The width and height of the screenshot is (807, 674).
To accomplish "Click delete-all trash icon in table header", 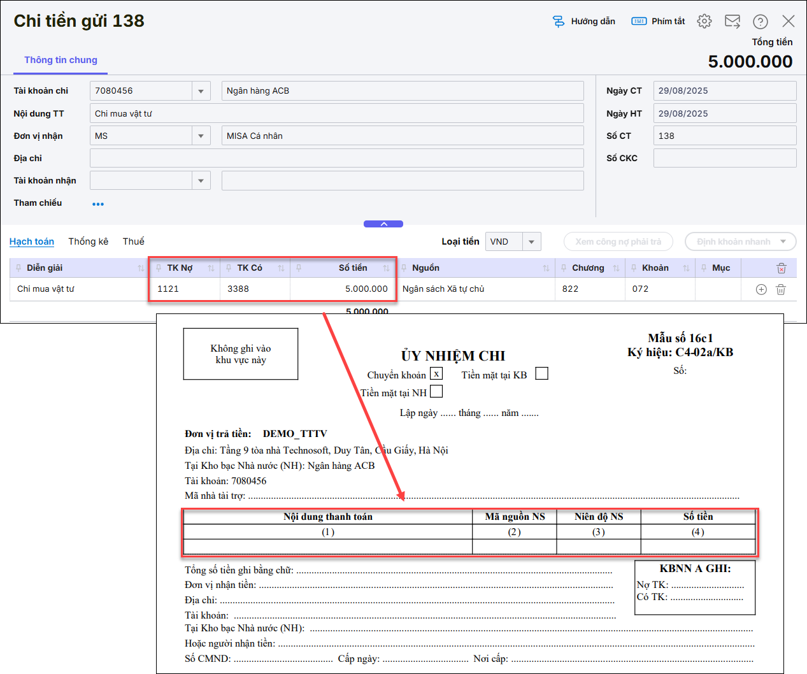I will coord(782,268).
